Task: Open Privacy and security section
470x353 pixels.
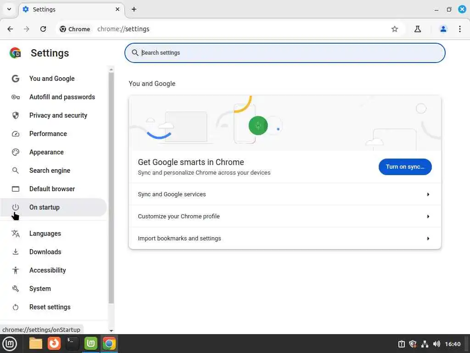Action: coord(53,115)
